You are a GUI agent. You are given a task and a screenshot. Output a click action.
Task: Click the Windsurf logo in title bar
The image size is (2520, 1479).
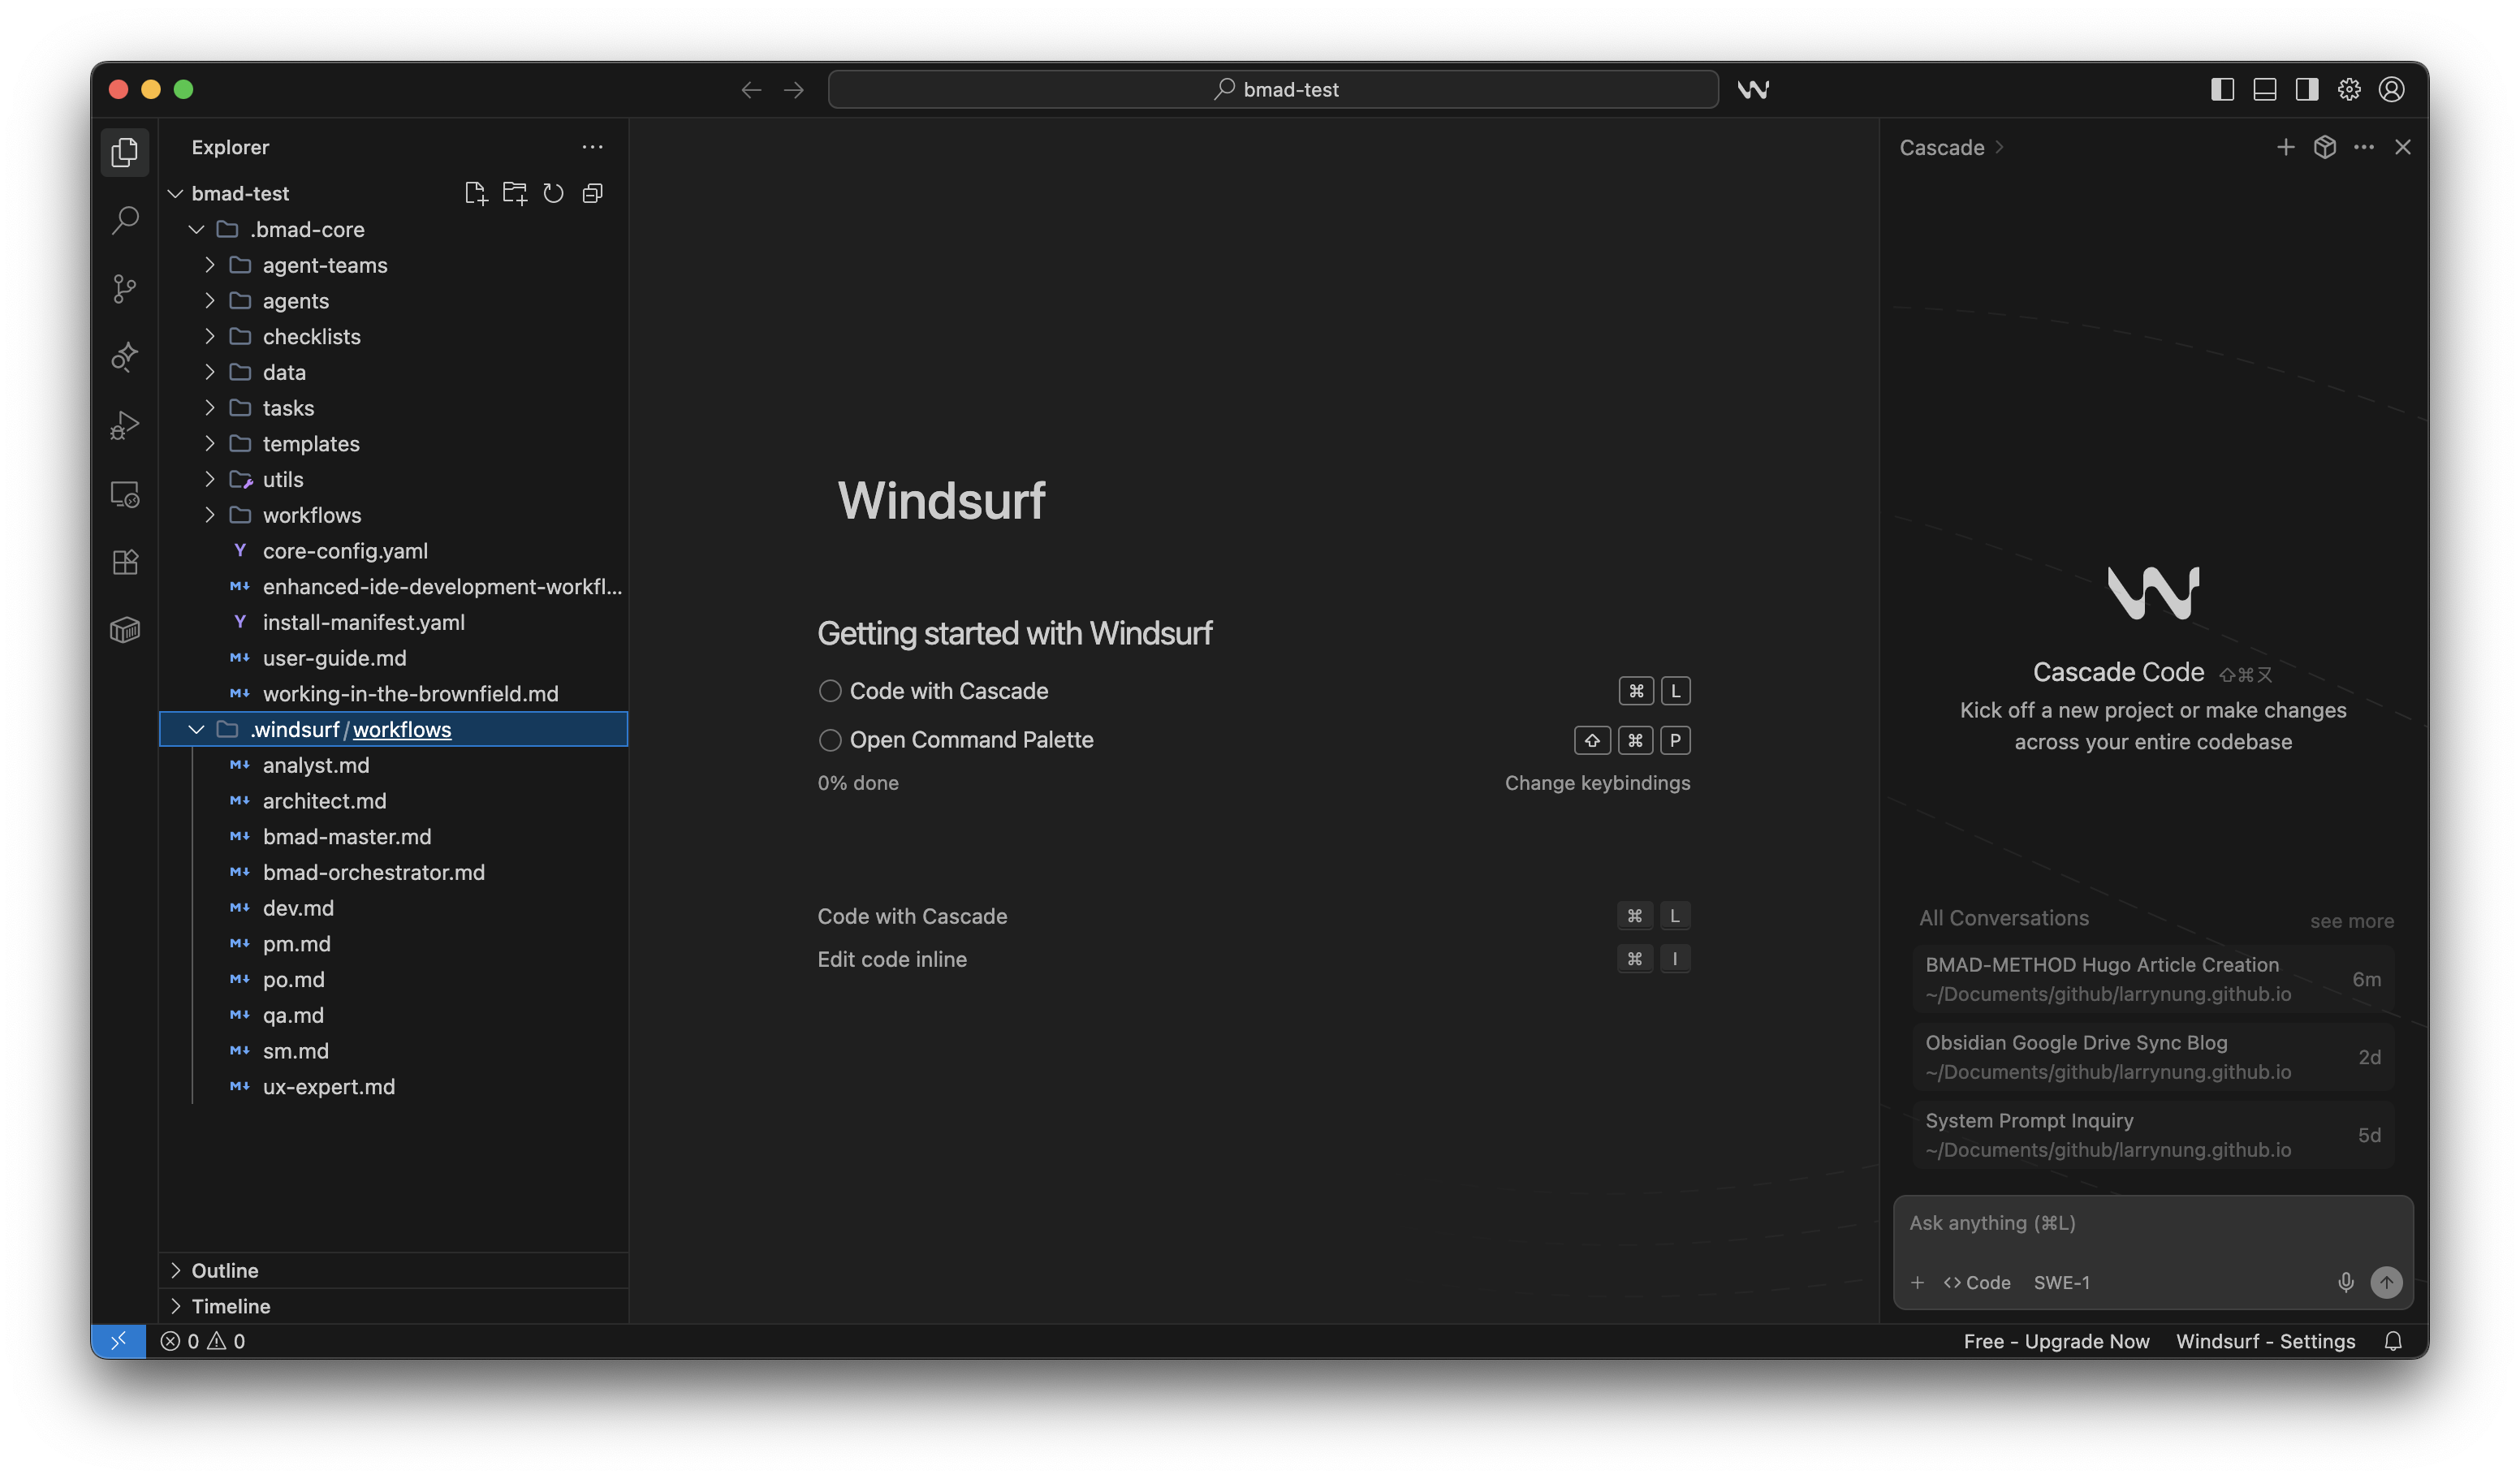pos(1752,90)
